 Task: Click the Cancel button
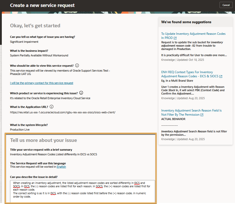click(x=226, y=5)
